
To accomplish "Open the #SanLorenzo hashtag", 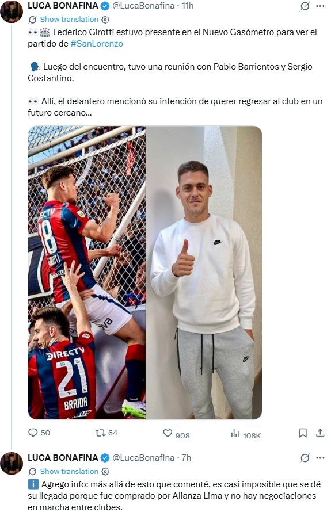I will 97,44.
